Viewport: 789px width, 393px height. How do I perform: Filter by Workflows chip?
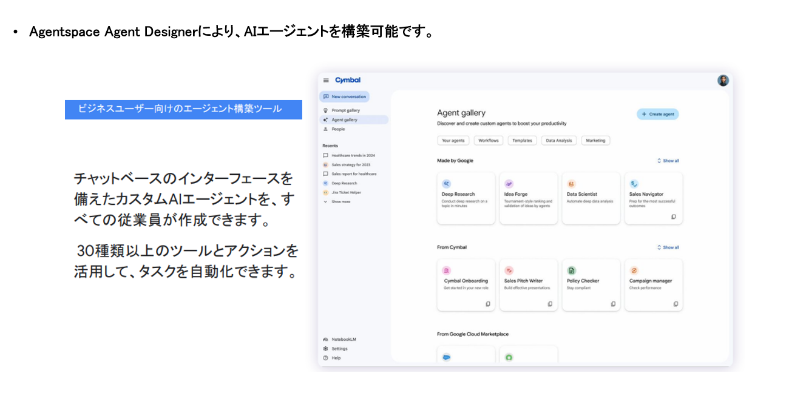(x=489, y=140)
